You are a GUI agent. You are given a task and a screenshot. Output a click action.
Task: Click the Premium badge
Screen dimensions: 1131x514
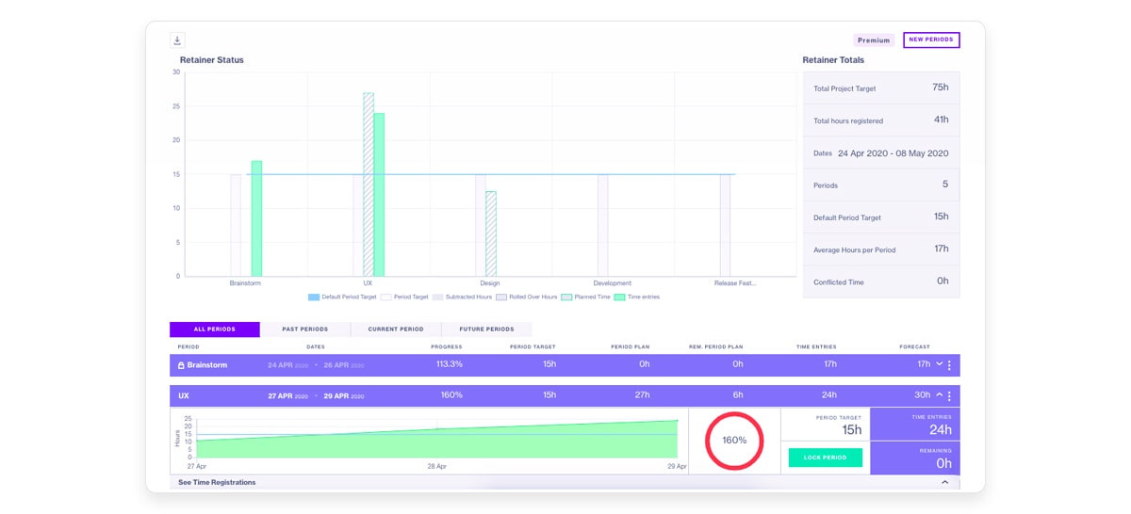[874, 40]
